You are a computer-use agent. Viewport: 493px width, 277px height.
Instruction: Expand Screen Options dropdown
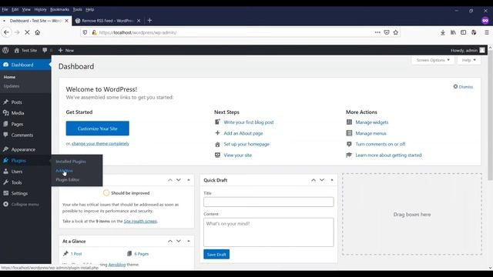[x=433, y=60]
